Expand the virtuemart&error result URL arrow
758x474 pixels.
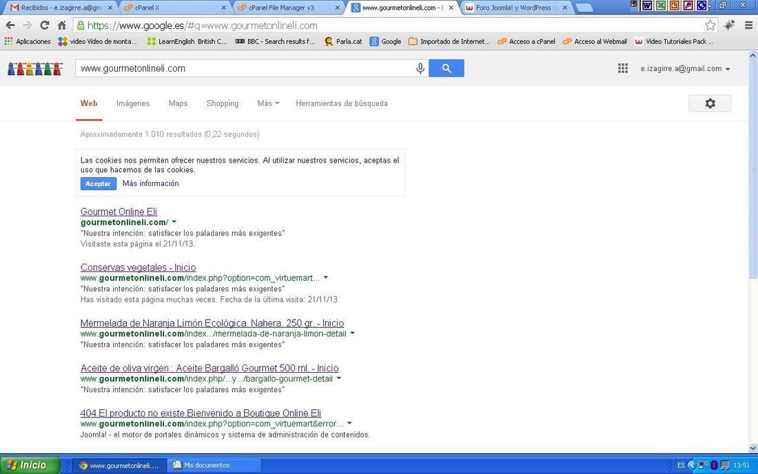pos(349,423)
